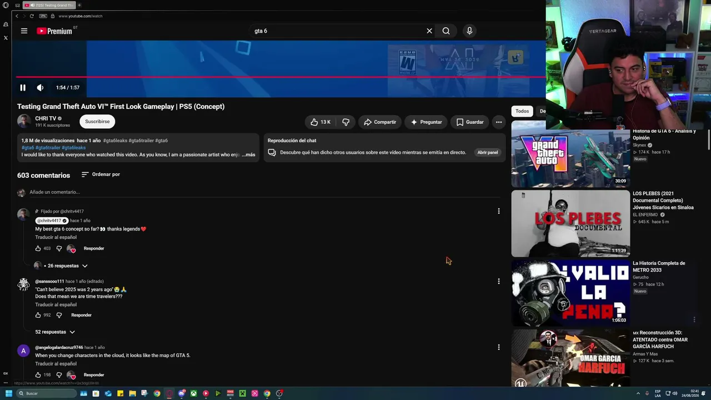
Task: Toggle the browser VPN badge
Action: (43, 16)
